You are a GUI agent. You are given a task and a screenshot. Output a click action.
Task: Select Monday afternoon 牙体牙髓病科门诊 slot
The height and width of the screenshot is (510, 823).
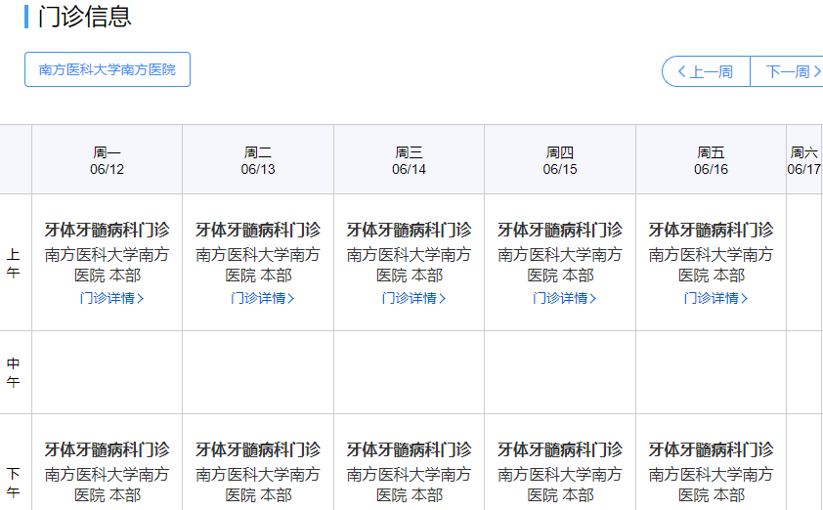point(108,450)
